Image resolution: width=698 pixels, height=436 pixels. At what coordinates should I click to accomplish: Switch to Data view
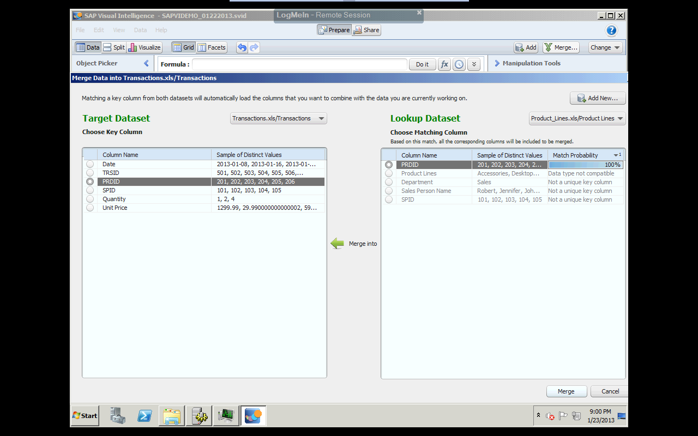pyautogui.click(x=88, y=47)
